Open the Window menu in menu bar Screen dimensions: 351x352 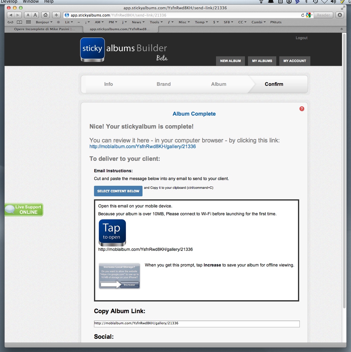31,2
